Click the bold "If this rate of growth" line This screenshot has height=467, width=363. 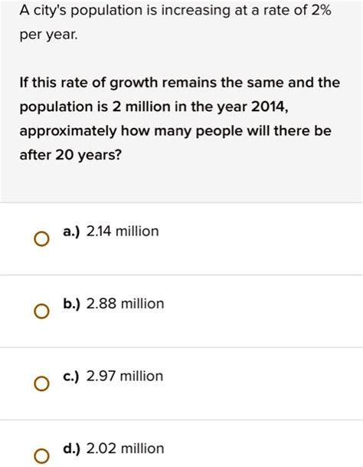tap(180, 83)
